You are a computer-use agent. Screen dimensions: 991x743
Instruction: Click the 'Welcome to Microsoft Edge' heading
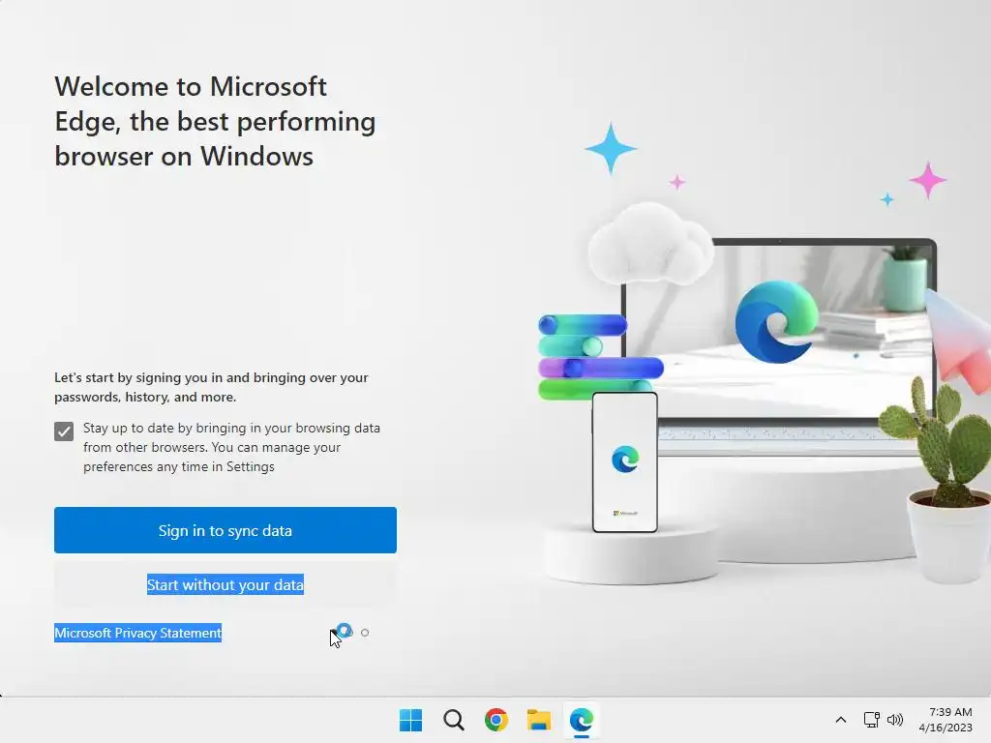215,121
